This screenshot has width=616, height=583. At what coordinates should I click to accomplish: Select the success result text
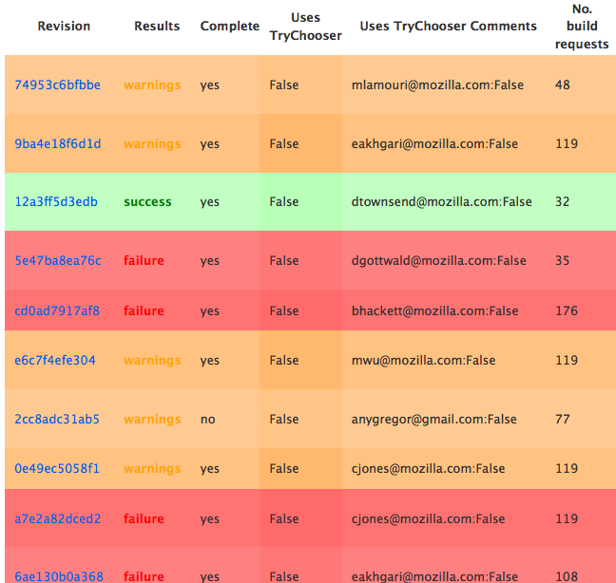click(147, 201)
